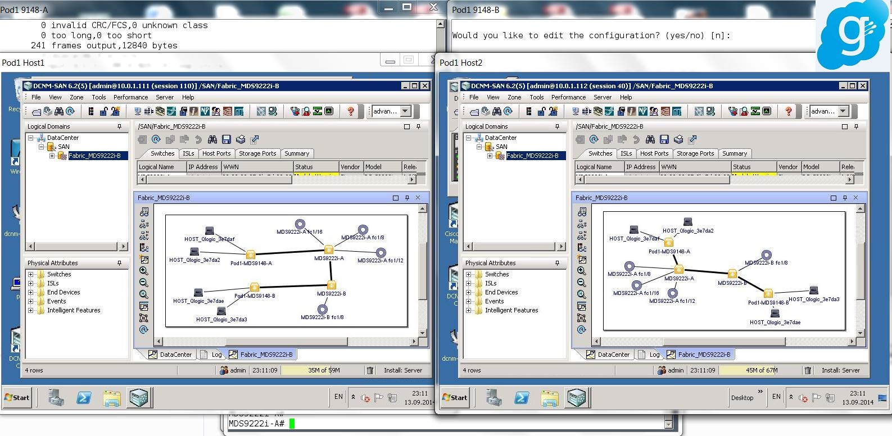The width and height of the screenshot is (892, 436).
Task: Open the Zone menu in Host1
Action: (76, 97)
